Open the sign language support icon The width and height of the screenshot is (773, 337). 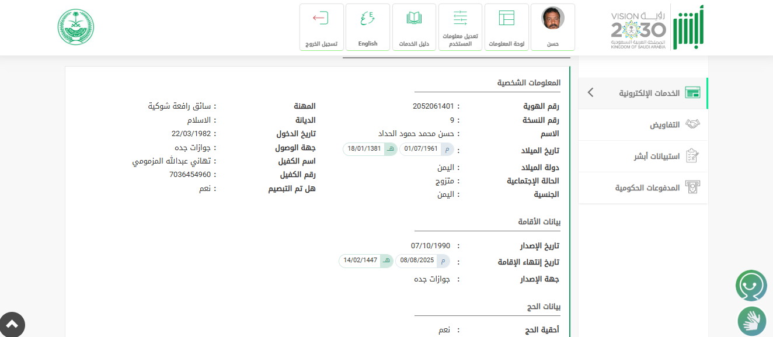pyautogui.click(x=751, y=321)
